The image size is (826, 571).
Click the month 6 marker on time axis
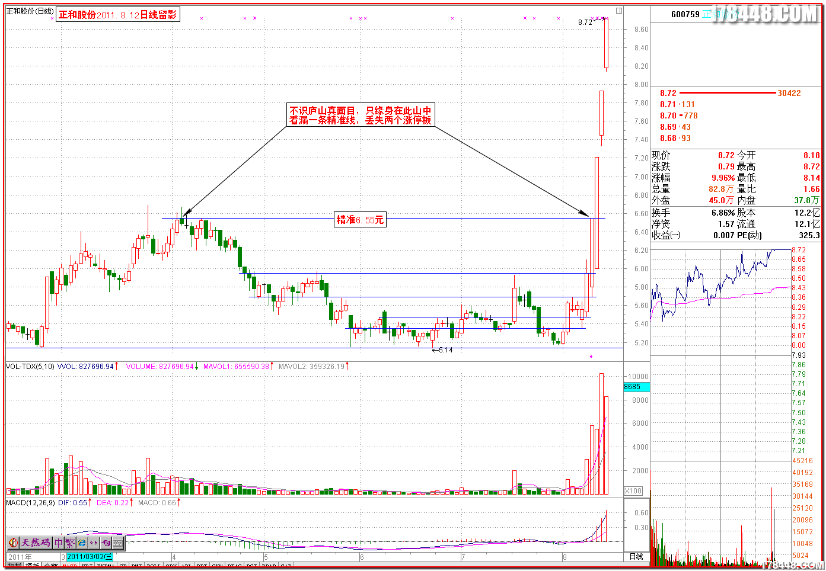point(362,557)
